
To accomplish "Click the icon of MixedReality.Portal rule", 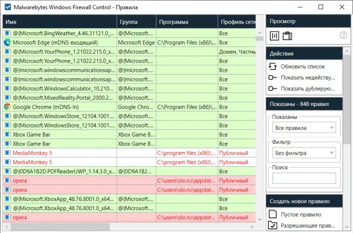I will click(7, 98).
